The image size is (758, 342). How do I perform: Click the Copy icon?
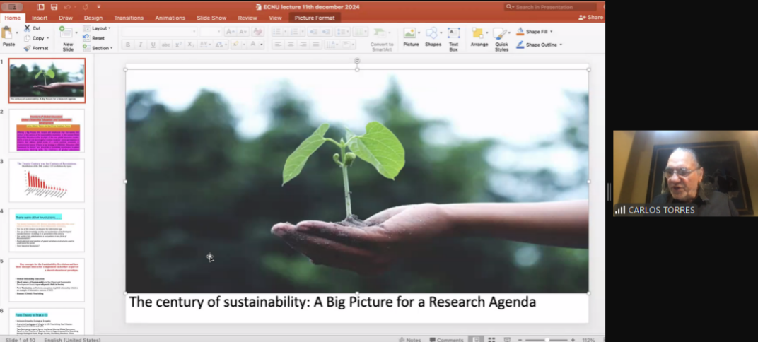click(x=28, y=38)
